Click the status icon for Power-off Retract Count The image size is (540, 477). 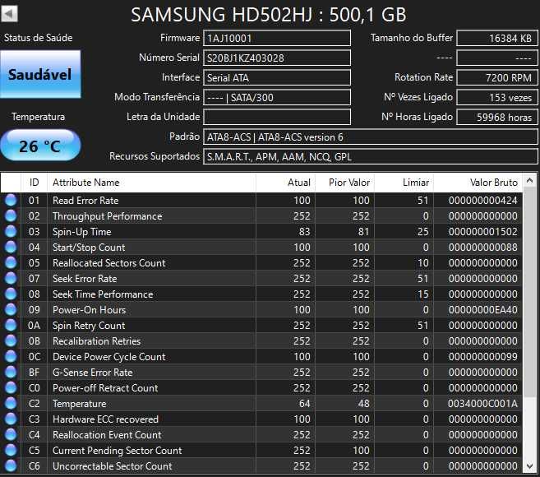tap(11, 387)
